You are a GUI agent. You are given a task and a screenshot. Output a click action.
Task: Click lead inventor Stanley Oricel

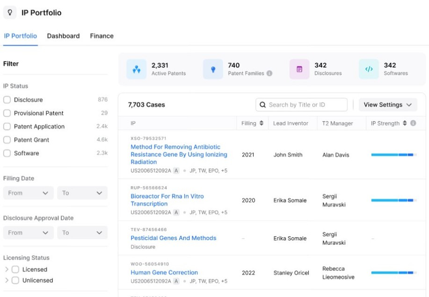coord(291,273)
